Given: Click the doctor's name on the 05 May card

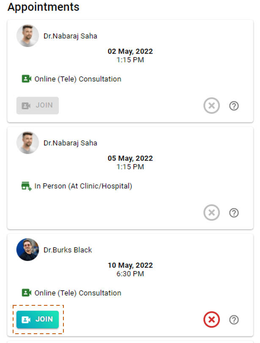Looking at the screenshot, I should point(70,143).
